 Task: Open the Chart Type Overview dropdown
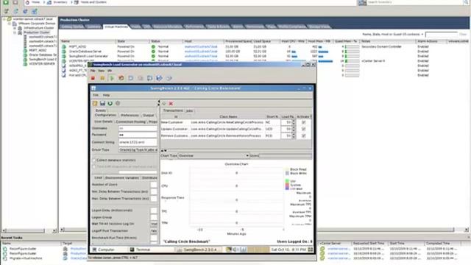point(213,155)
